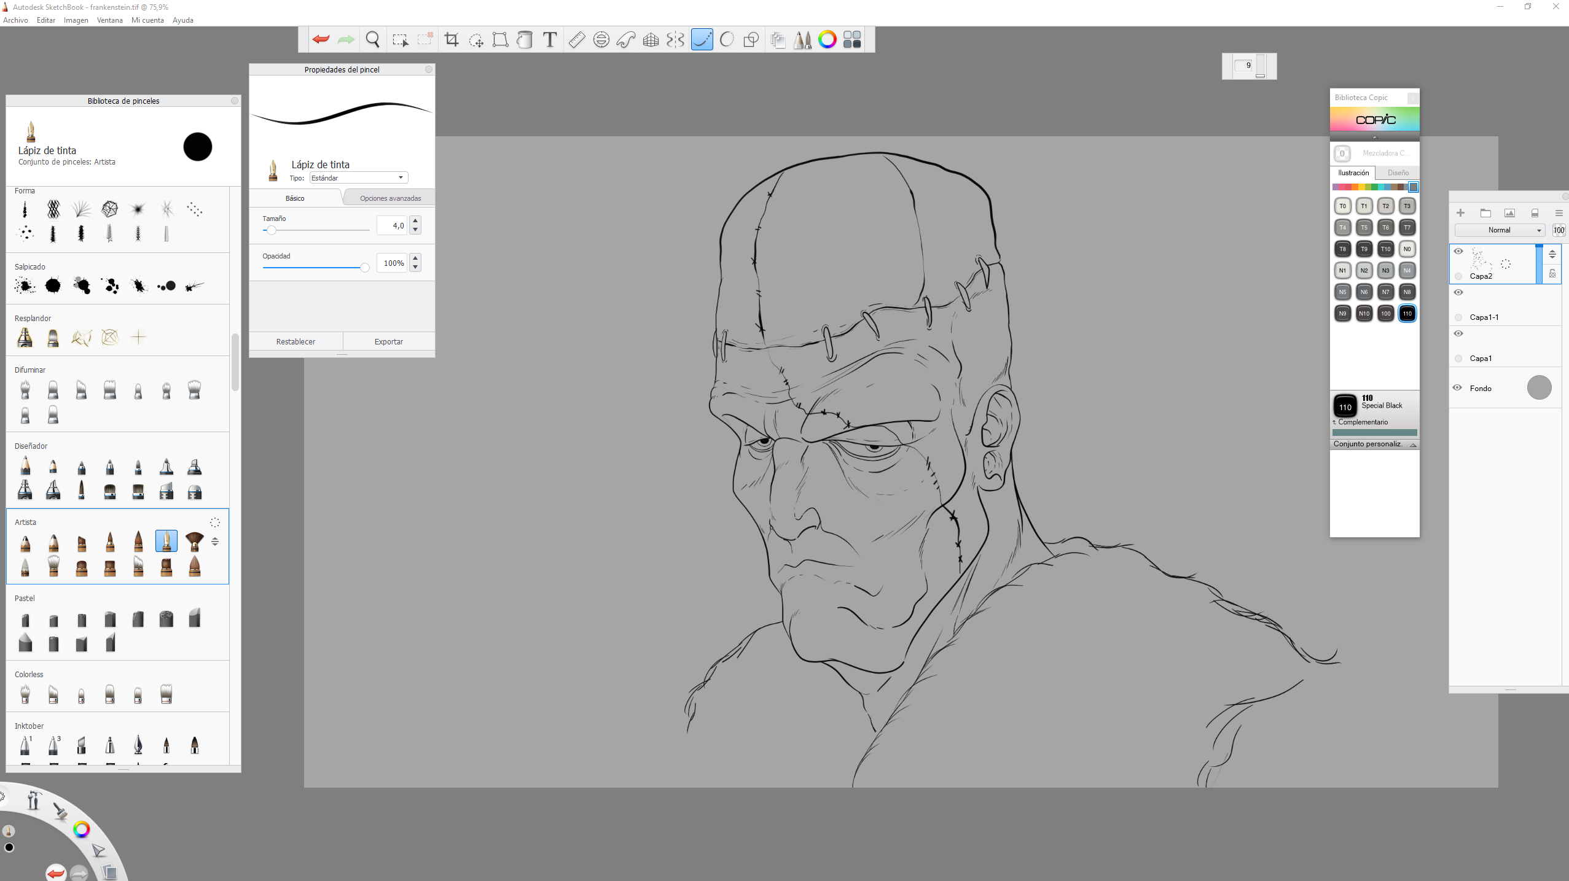
Task: Select the Zoom magnifier tool
Action: (x=372, y=39)
